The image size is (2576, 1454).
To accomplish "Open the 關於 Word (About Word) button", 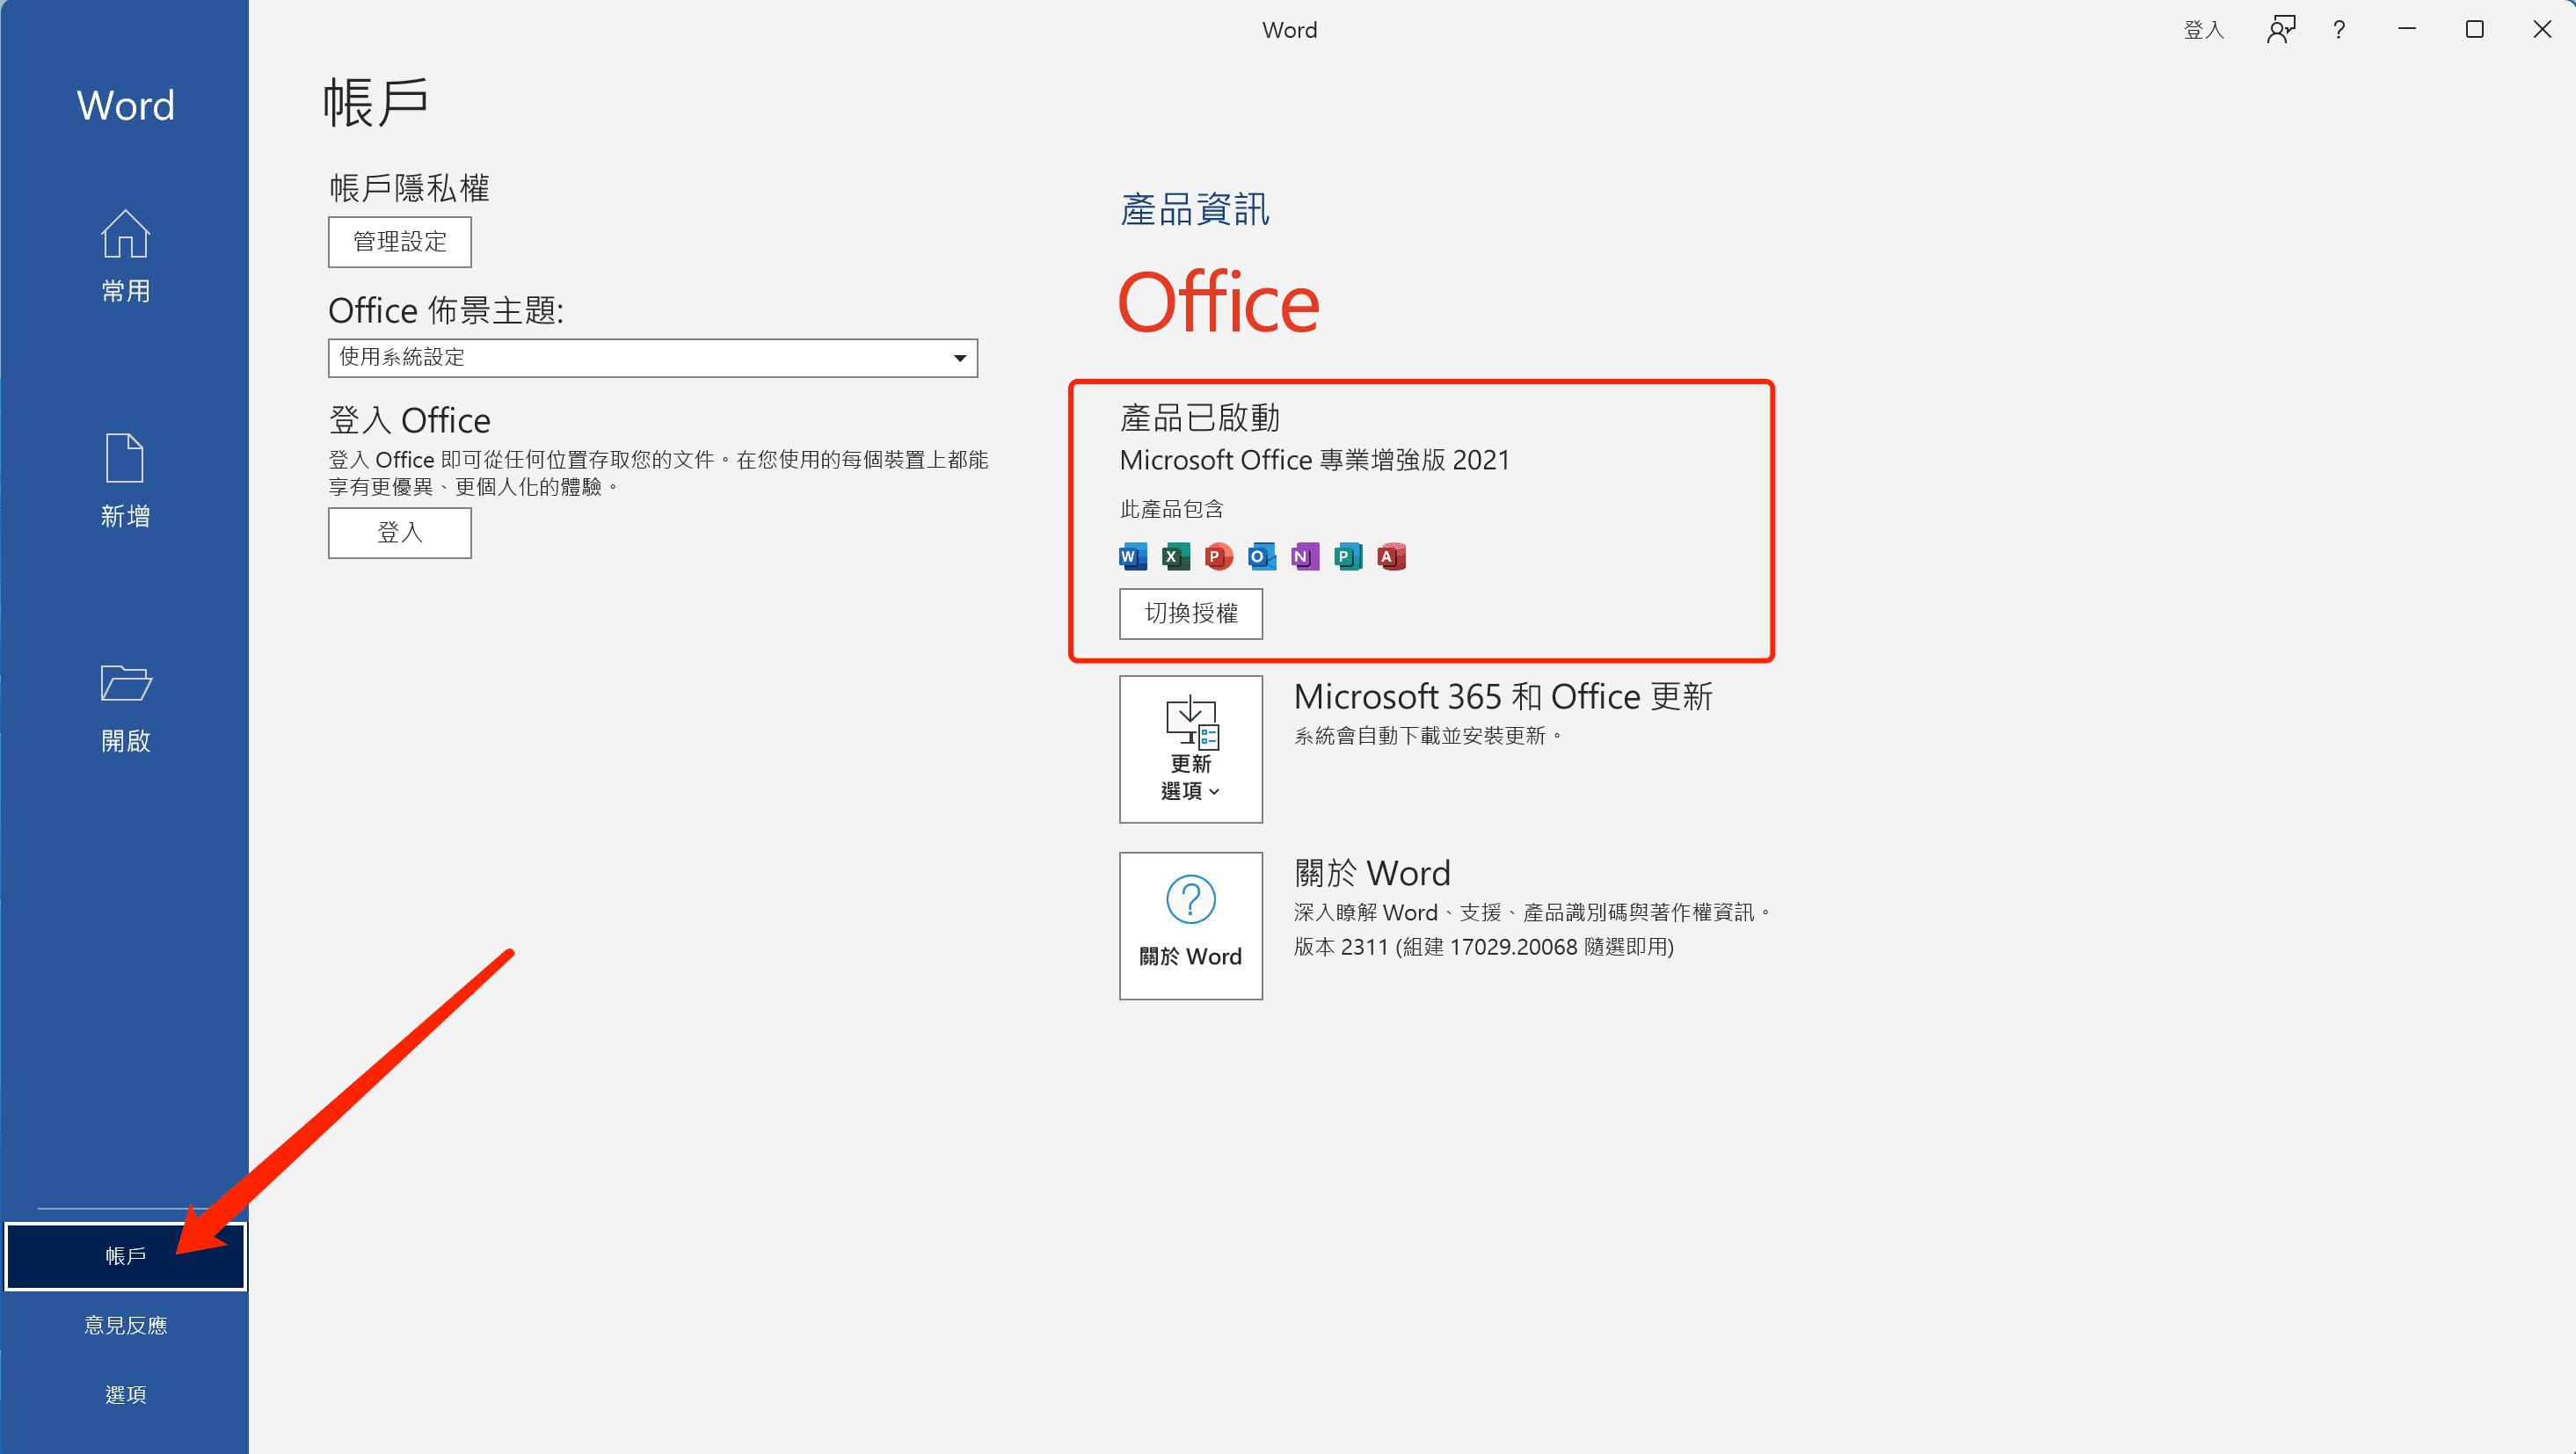I will [x=1190, y=926].
